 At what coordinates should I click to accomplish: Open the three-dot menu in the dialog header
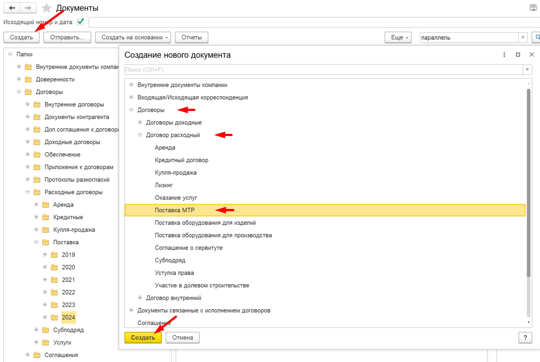(x=505, y=55)
